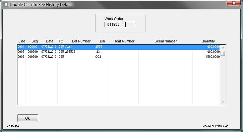The image size is (243, 132).
Task: Click the Lot Number column header
Action: [x=81, y=41]
